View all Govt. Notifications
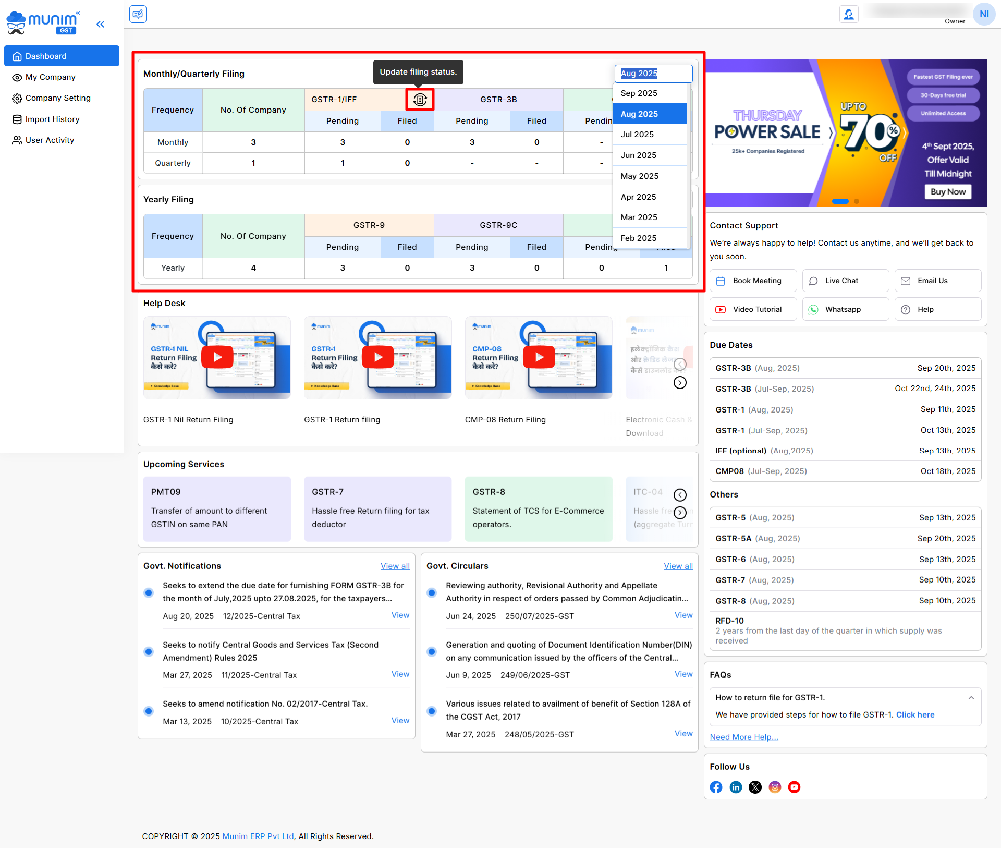 [395, 566]
